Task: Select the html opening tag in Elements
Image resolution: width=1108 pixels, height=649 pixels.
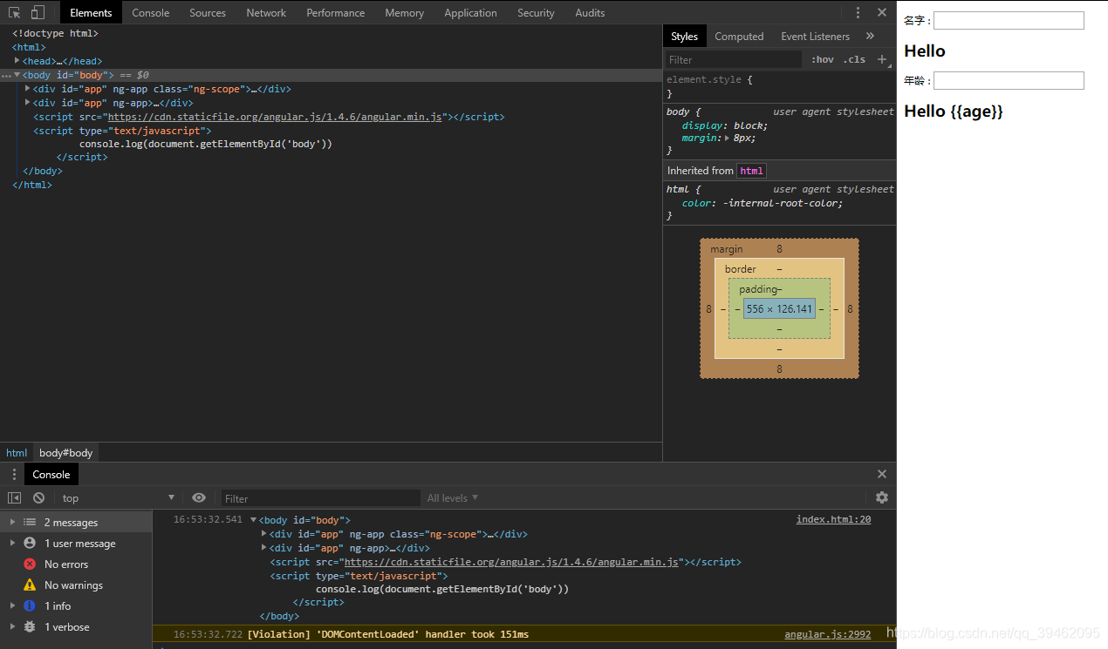Action: point(29,47)
